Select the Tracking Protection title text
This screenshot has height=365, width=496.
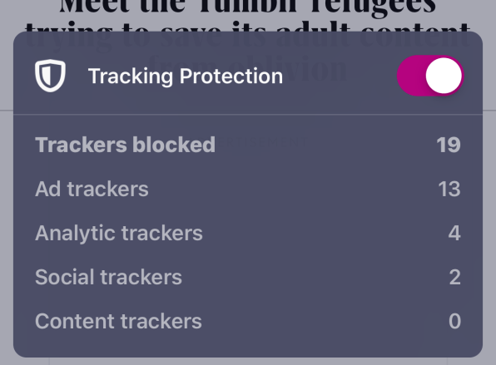[186, 76]
